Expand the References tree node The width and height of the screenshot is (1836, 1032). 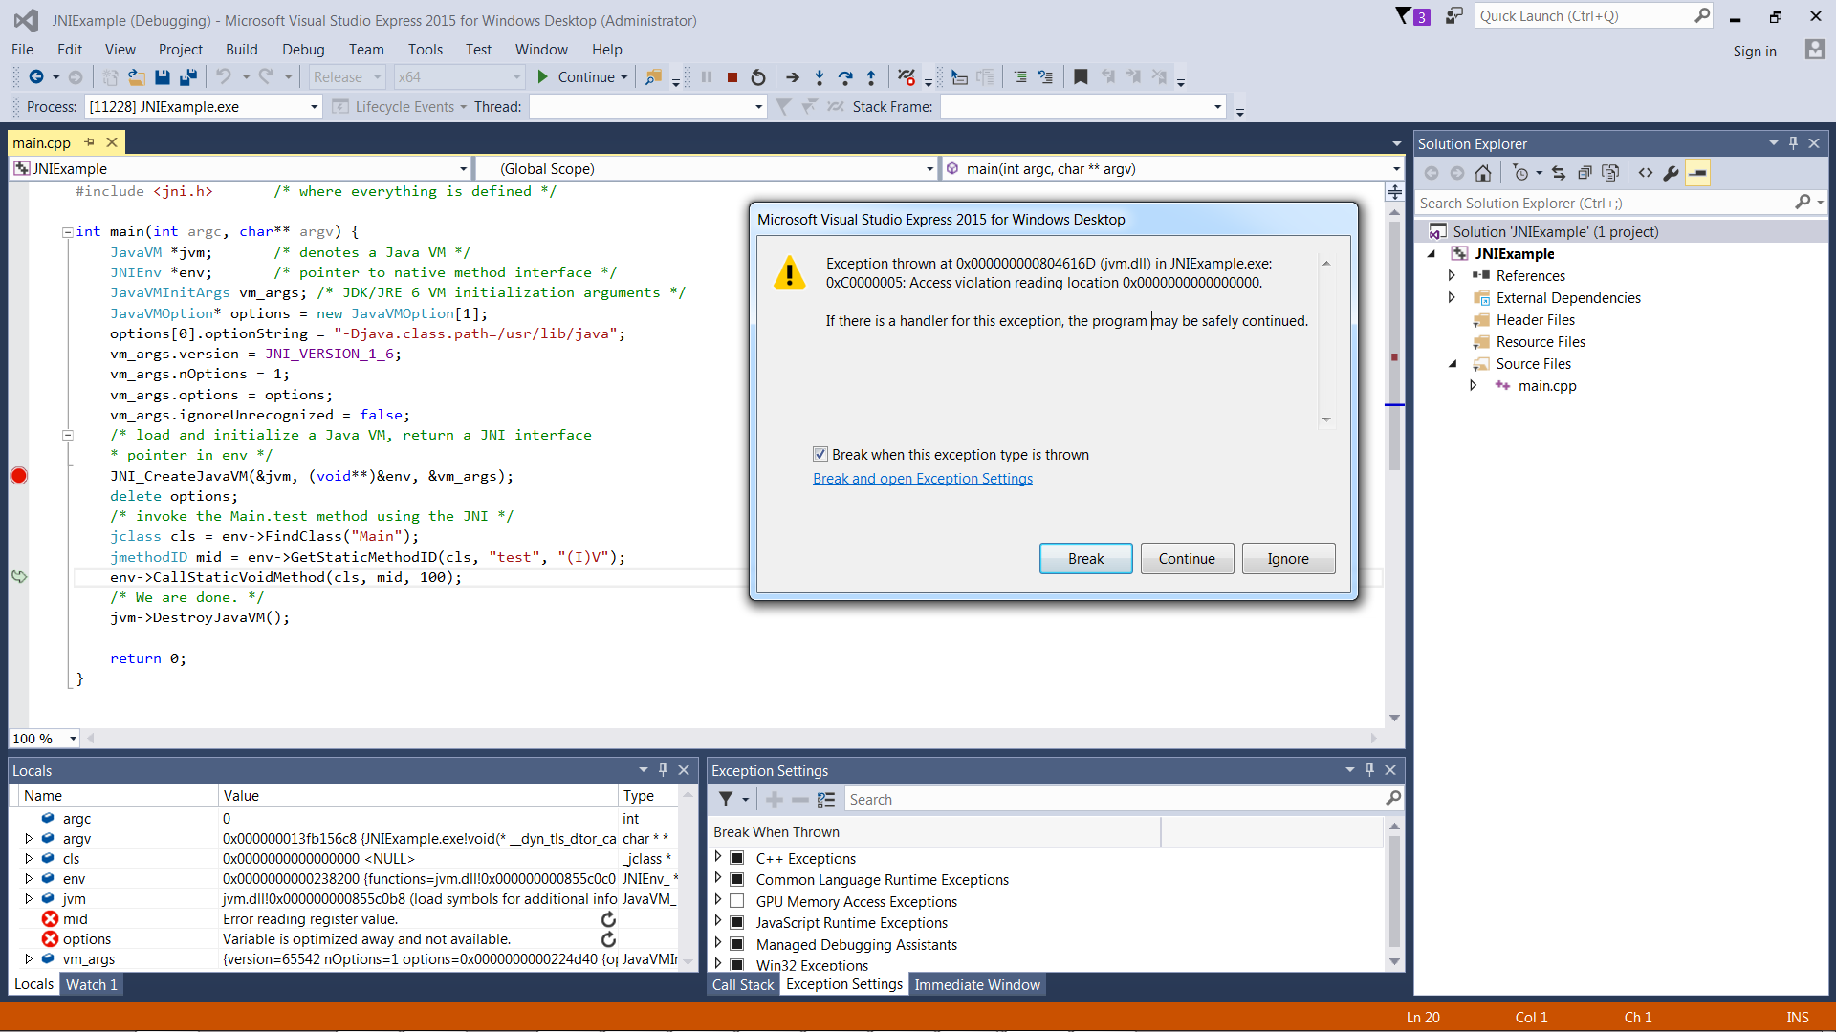pos(1452,276)
